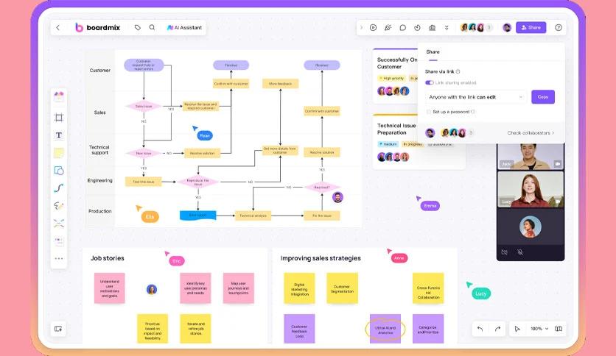616x356 pixels.
Task: Select Lucy's video thumbnail
Action: pyautogui.click(x=531, y=189)
